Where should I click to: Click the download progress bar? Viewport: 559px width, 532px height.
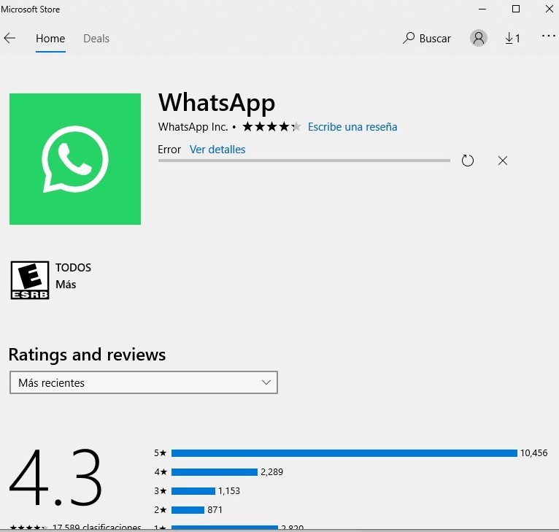[x=304, y=161]
